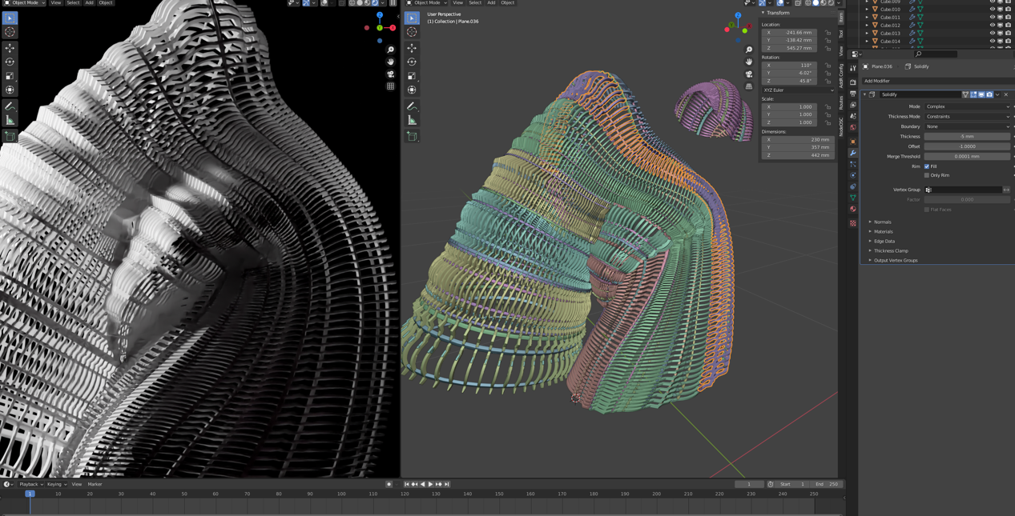Enable the Fill rim checkbox
This screenshot has width=1015, height=516.
927,166
